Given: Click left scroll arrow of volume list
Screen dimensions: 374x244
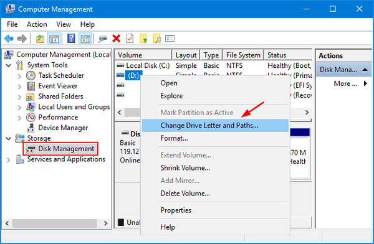Looking at the screenshot, I should click(x=120, y=112).
